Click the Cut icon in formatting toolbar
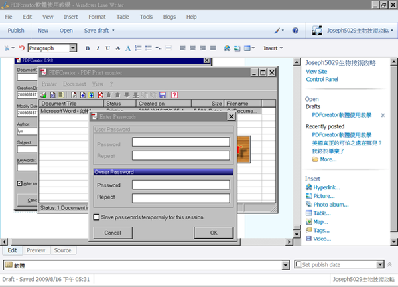The image size is (398, 287). (7, 48)
